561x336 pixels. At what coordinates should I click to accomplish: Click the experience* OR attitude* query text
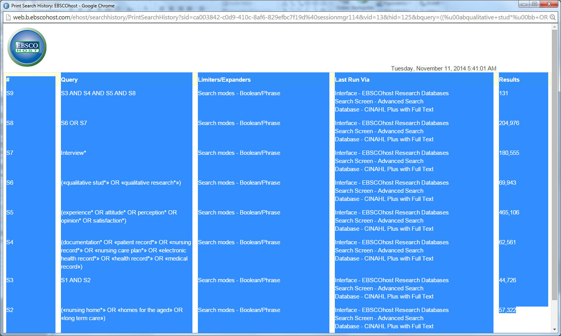coord(119,217)
